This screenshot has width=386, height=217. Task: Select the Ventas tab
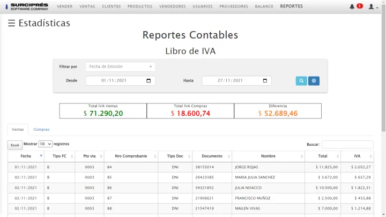18,130
